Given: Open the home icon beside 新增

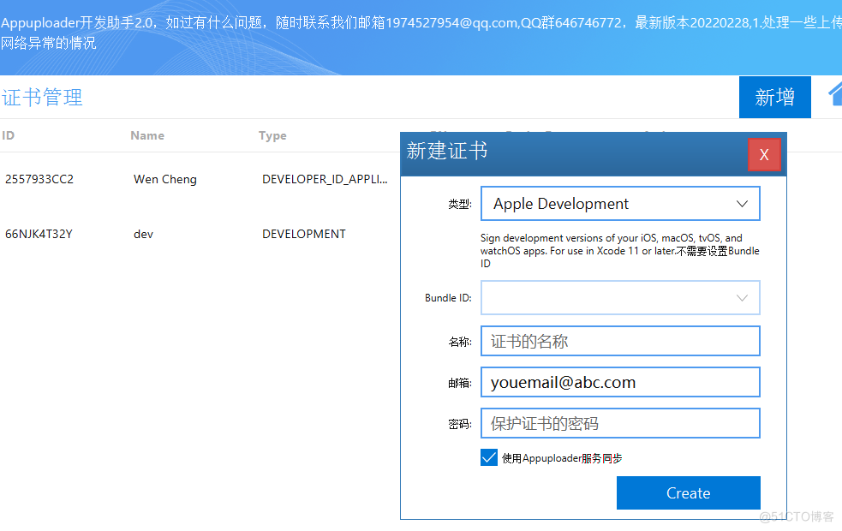Looking at the screenshot, I should (835, 95).
